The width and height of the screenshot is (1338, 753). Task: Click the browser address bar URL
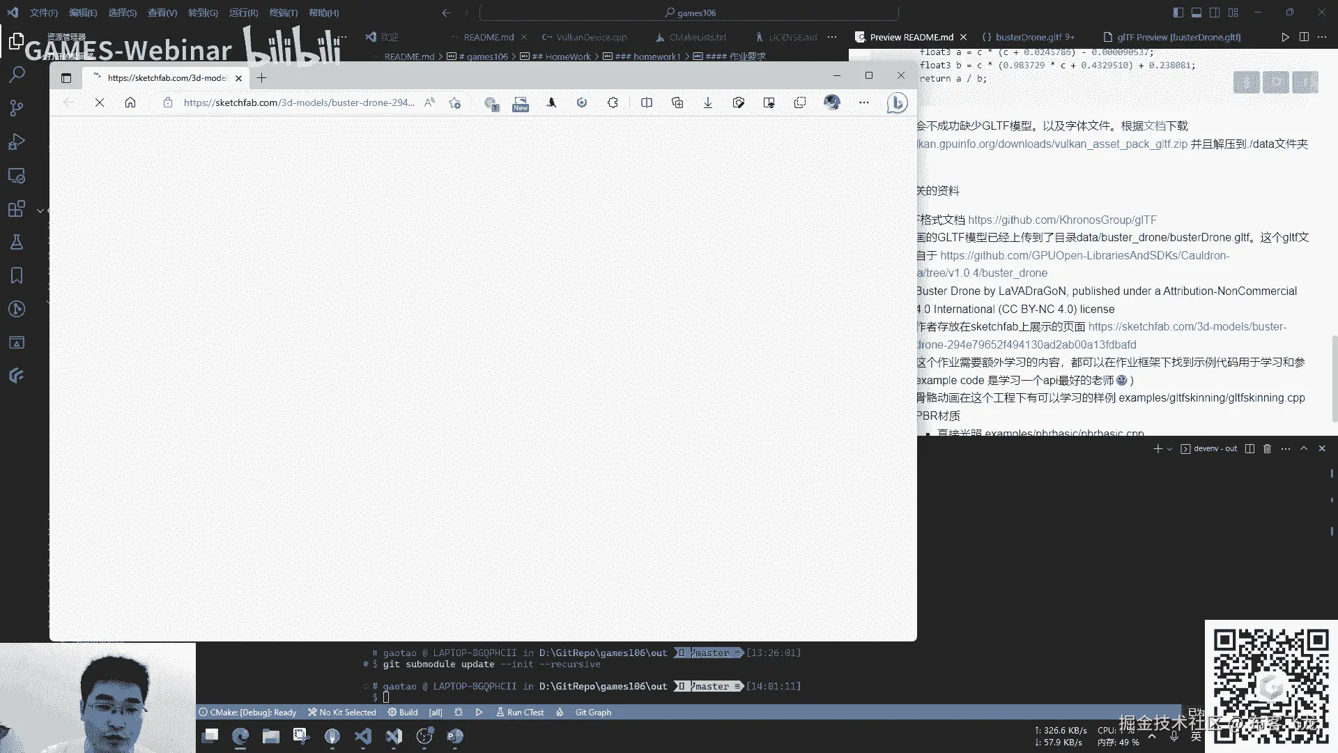pyautogui.click(x=300, y=102)
